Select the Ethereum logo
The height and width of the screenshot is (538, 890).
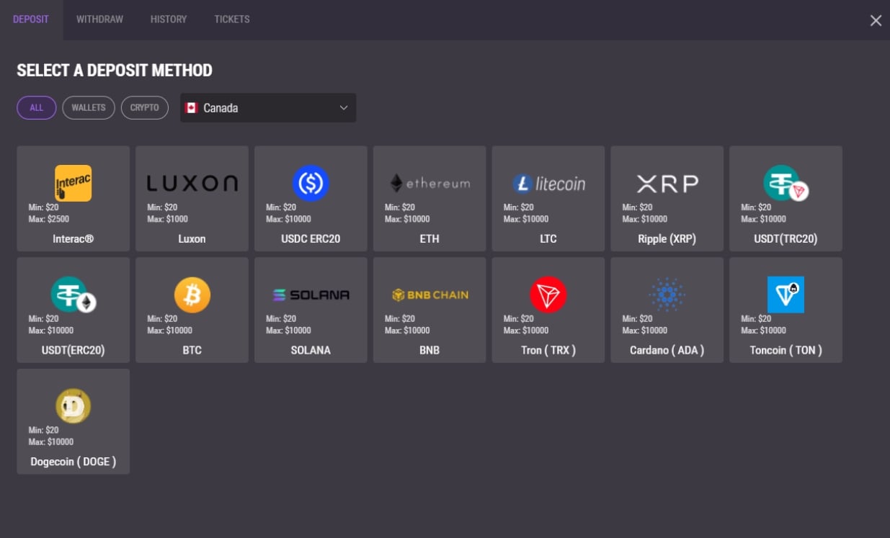point(430,183)
